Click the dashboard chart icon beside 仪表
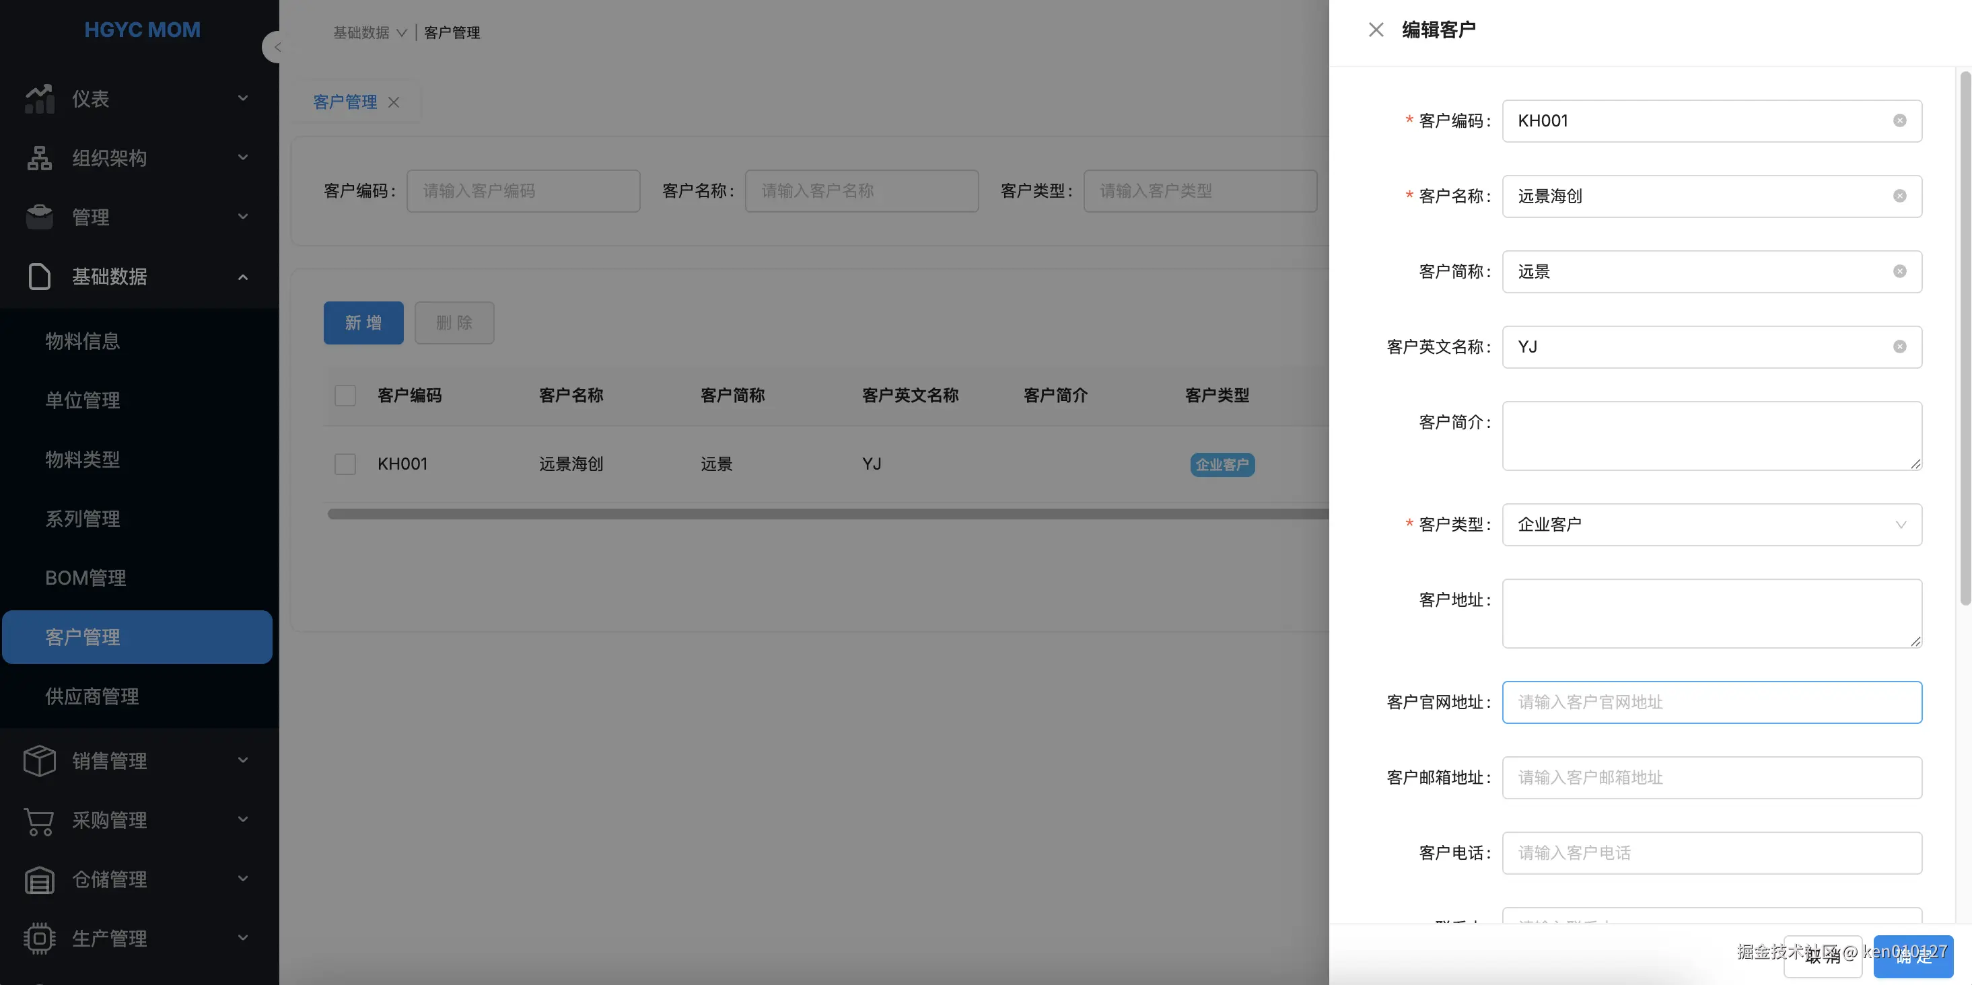Screen dimensions: 1972x985 coord(39,99)
